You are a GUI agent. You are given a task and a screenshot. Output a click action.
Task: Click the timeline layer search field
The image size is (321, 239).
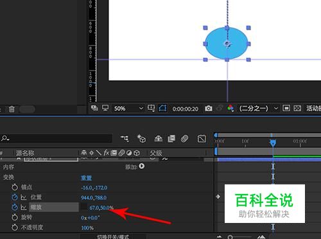pyautogui.click(x=56, y=139)
